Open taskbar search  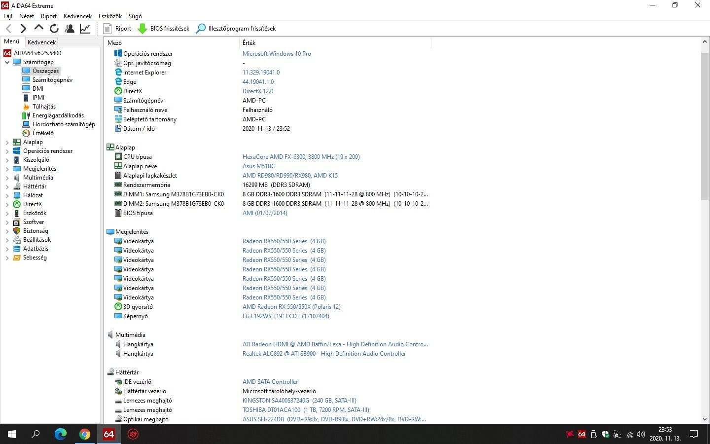35,434
